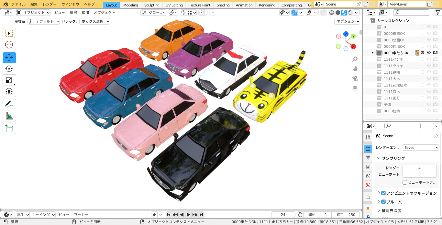442x225 pixels.
Task: Switch to solid viewport shading
Action: coord(338,13)
